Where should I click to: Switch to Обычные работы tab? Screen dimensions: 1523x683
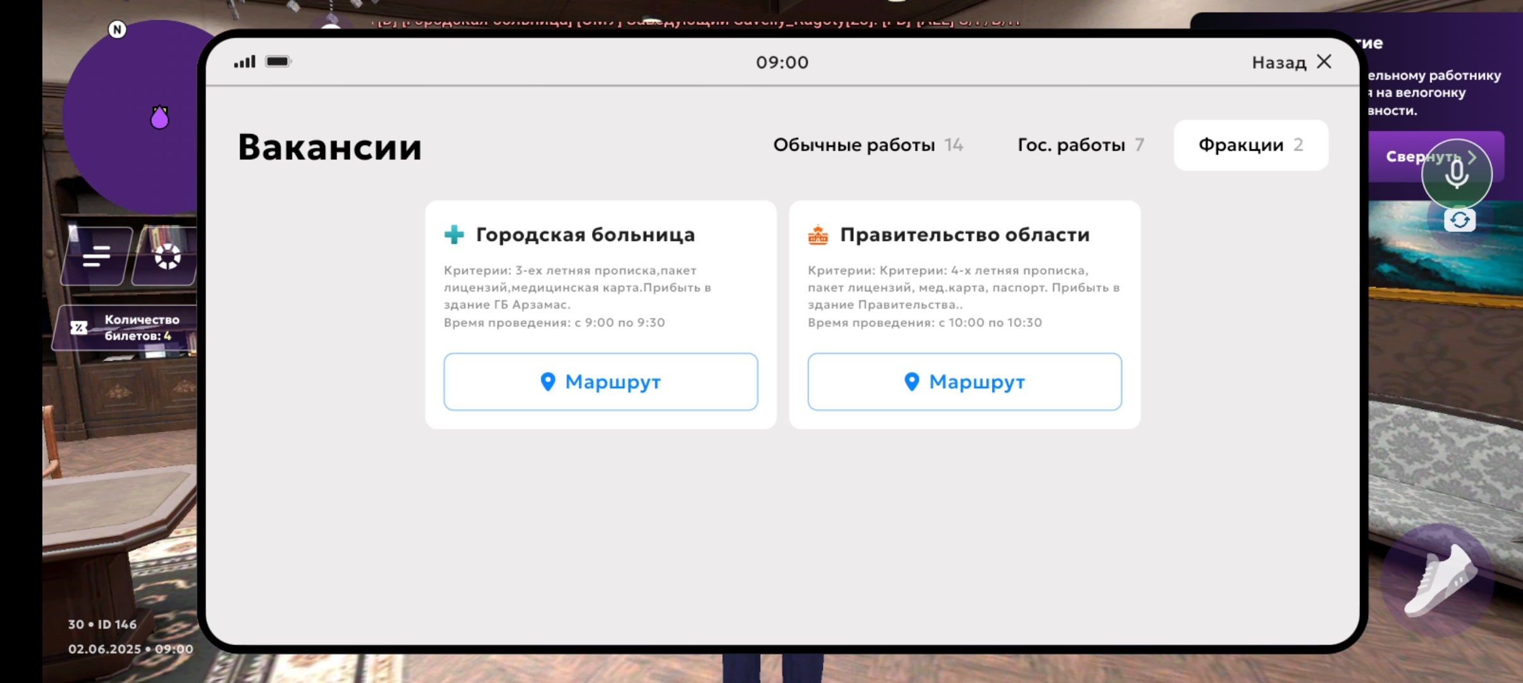pyautogui.click(x=867, y=145)
